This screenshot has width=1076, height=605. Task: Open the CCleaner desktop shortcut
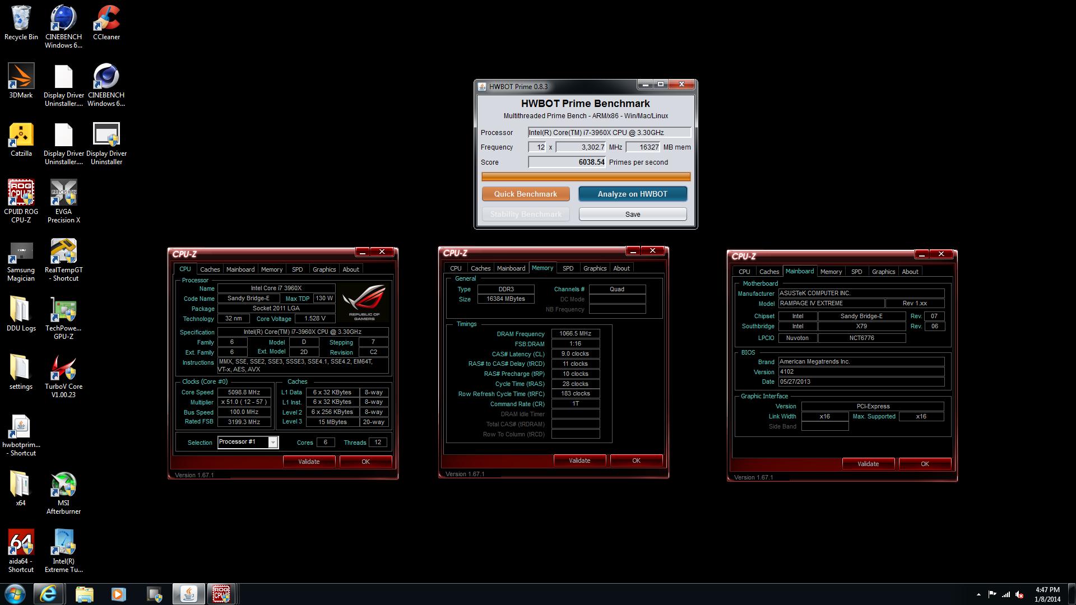pyautogui.click(x=106, y=23)
